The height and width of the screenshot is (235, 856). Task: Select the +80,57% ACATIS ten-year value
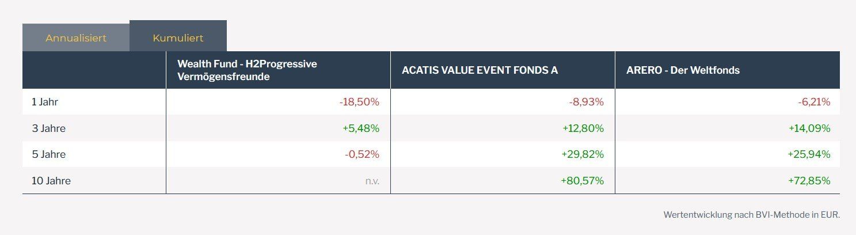[x=582, y=181]
